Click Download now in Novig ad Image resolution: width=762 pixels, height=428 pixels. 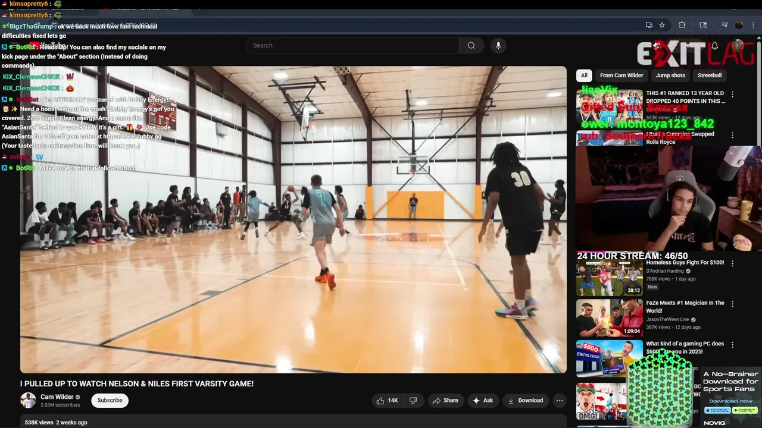pos(730,401)
